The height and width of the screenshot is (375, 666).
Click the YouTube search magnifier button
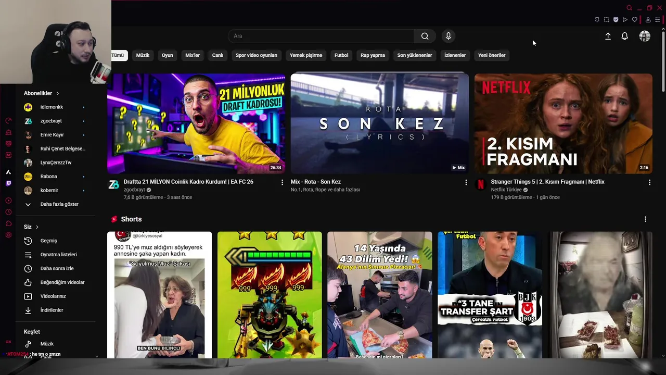point(425,36)
